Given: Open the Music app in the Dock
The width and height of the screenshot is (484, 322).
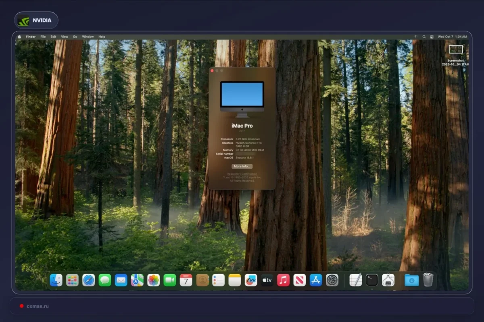Looking at the screenshot, I should pyautogui.click(x=283, y=280).
